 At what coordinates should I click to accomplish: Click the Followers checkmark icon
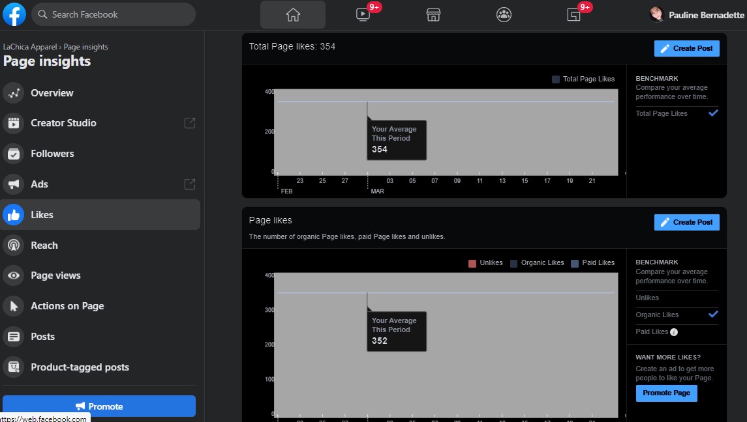[13, 154]
